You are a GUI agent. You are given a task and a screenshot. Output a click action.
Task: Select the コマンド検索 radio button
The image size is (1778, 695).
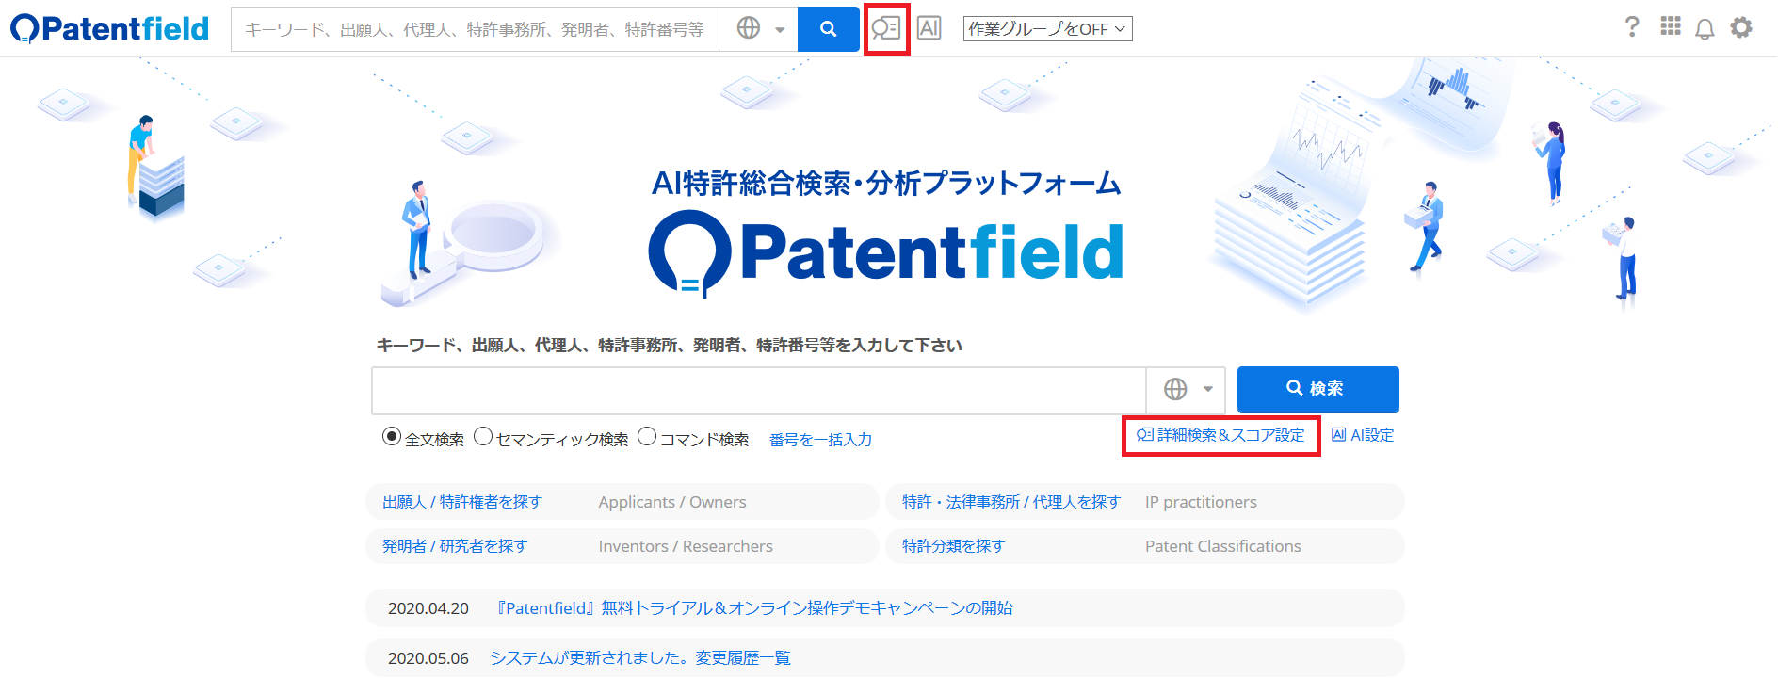(x=647, y=436)
